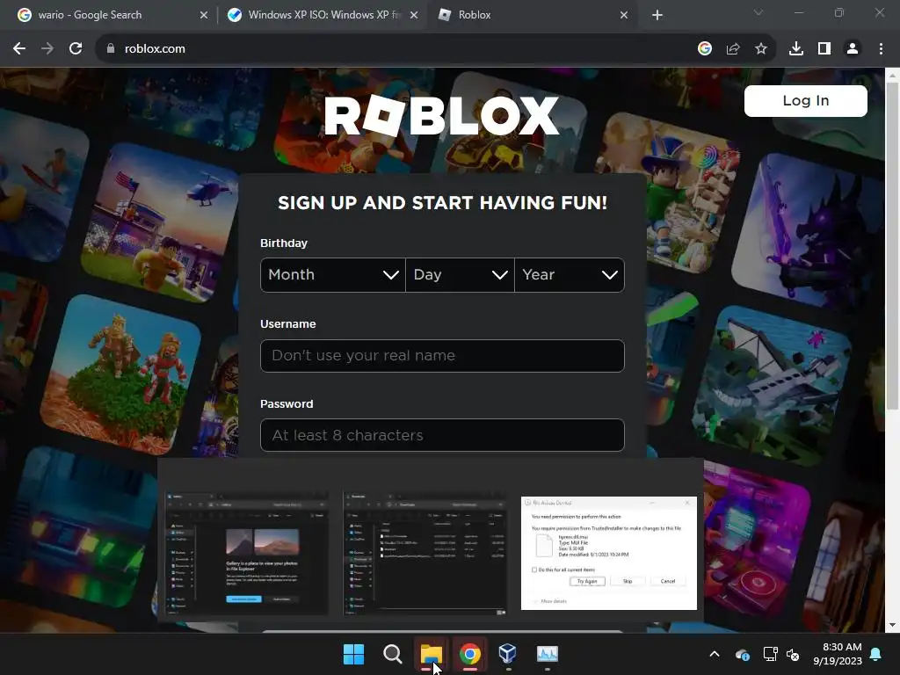
Task: Select the File Explorer Gallery window preview
Action: point(246,553)
